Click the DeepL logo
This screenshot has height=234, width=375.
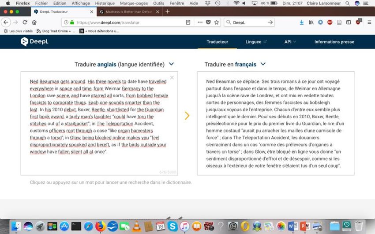pos(34,41)
